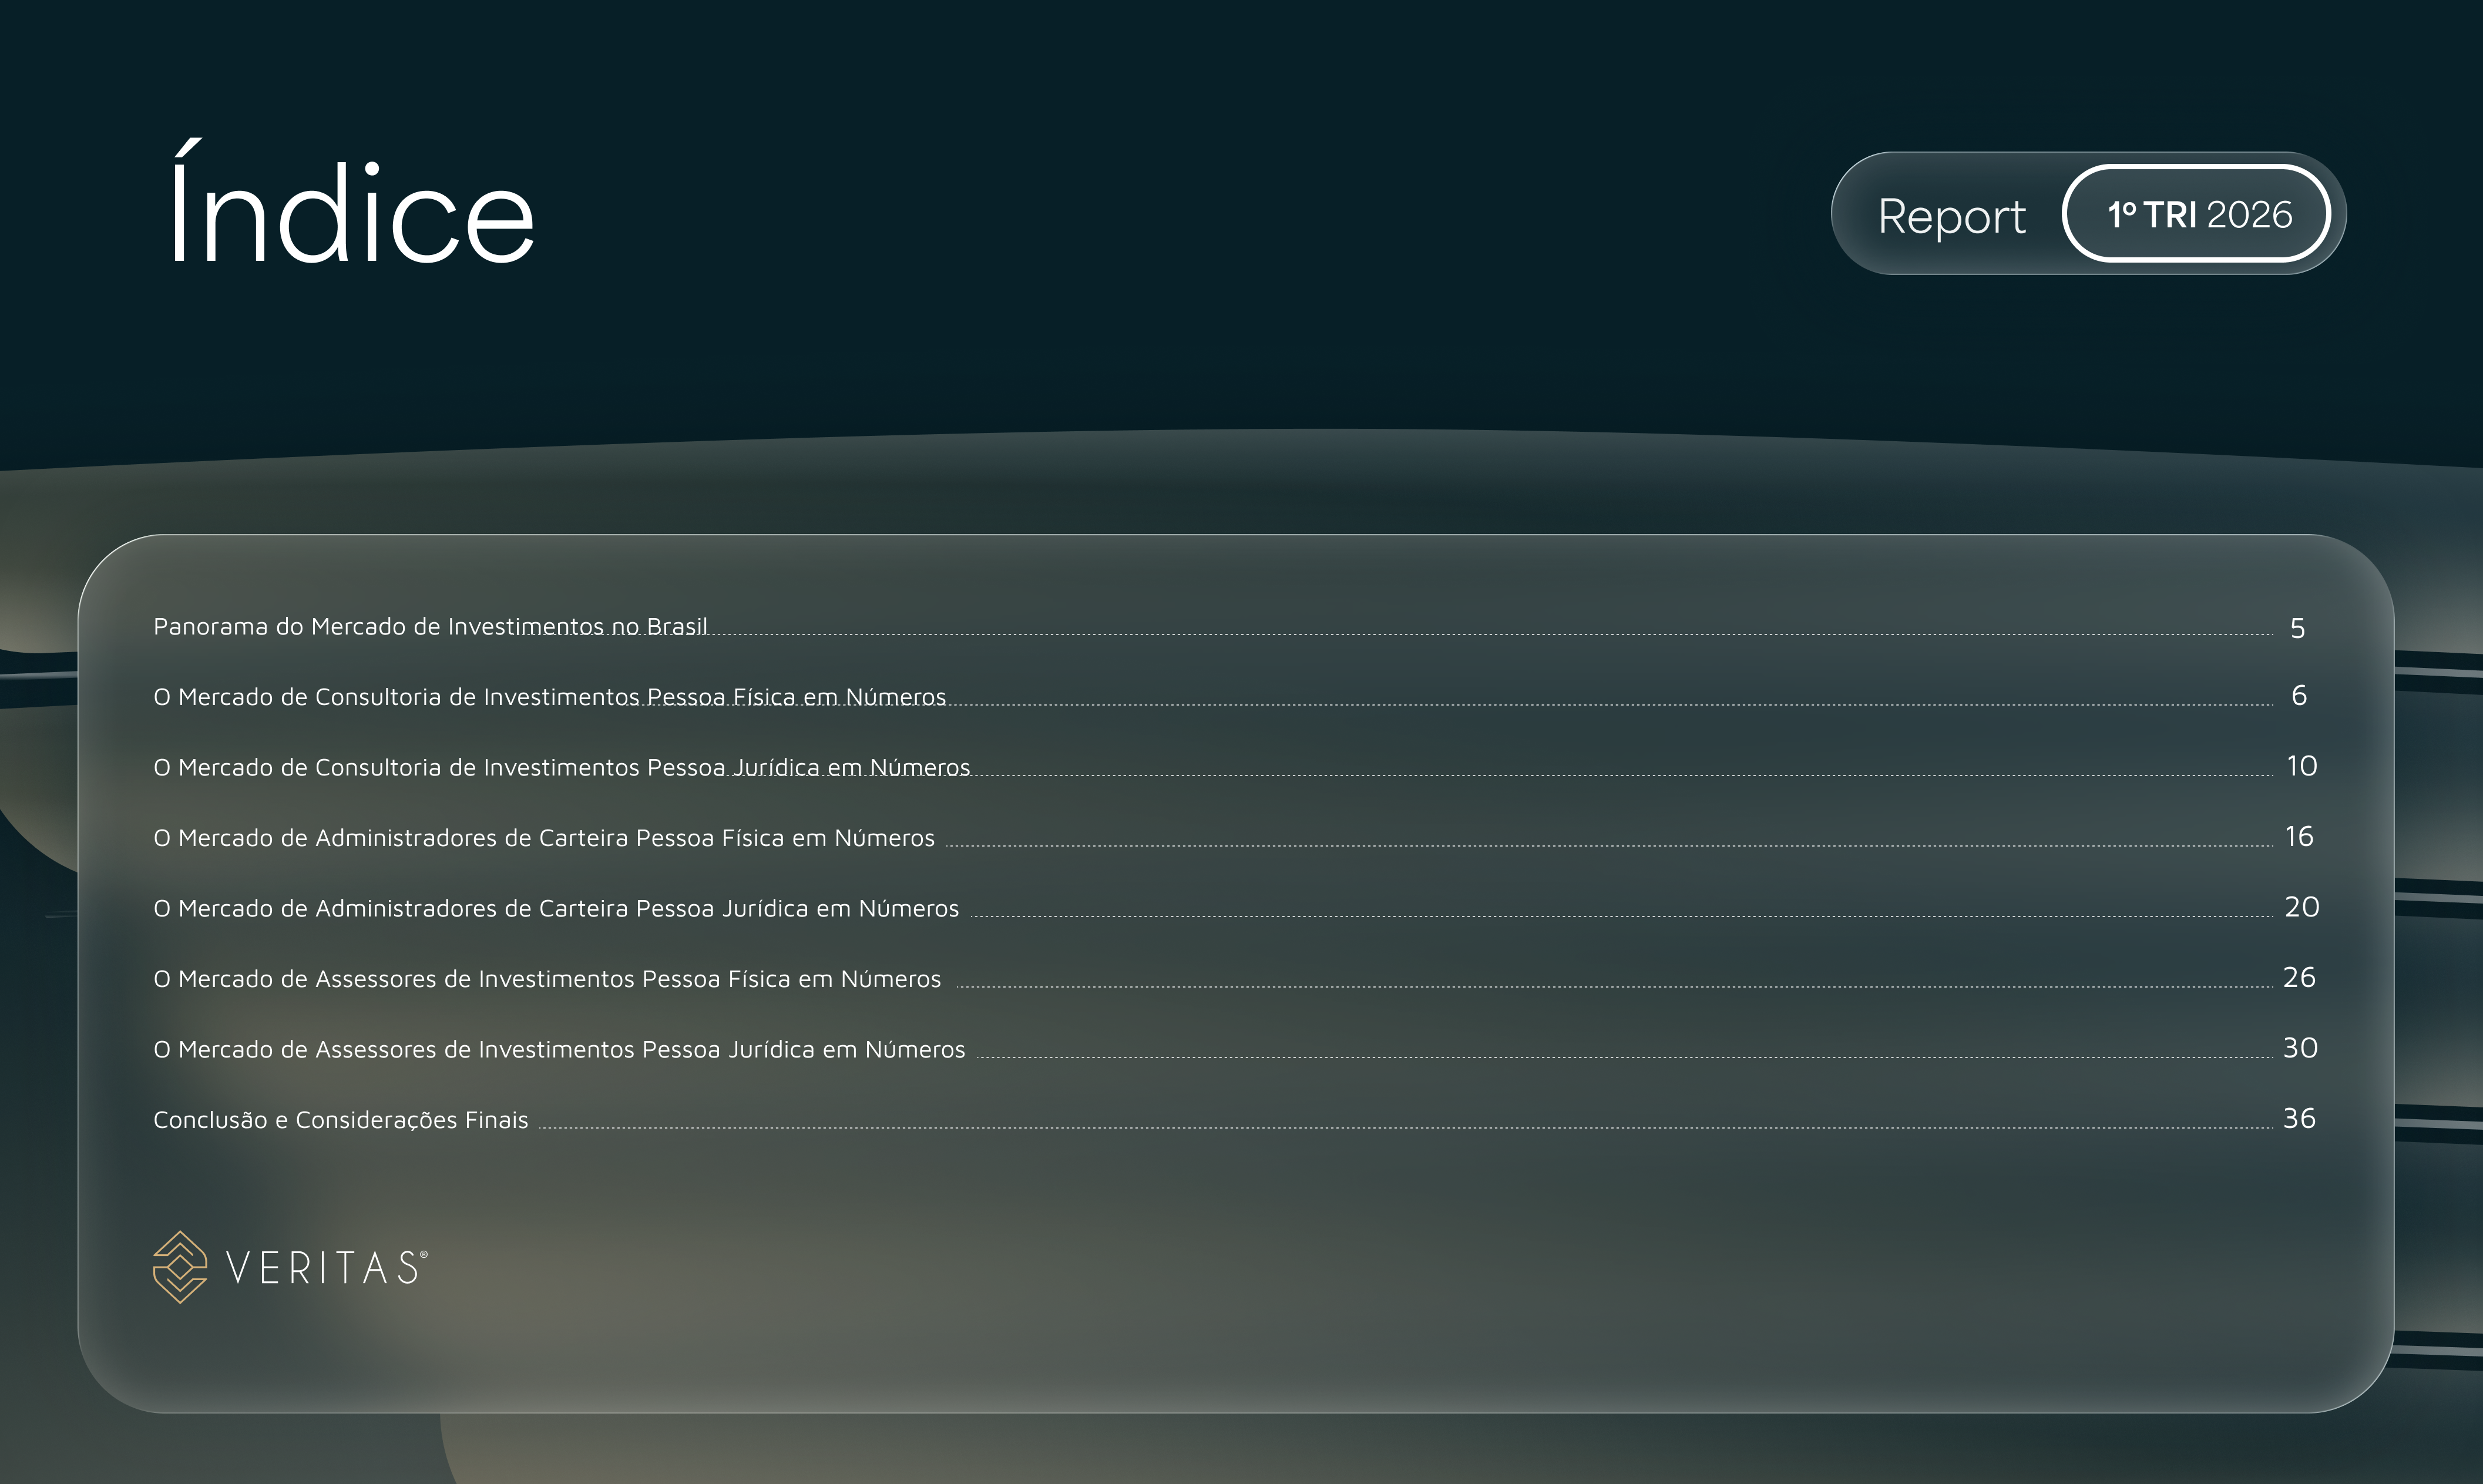
Task: Click page number 20
Action: coord(2301,907)
